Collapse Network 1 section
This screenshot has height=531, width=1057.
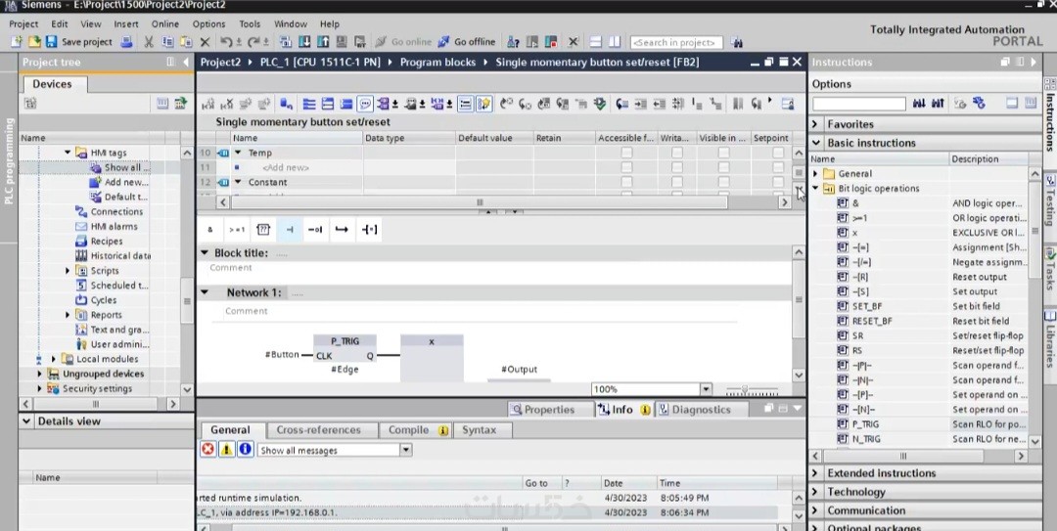(x=205, y=292)
